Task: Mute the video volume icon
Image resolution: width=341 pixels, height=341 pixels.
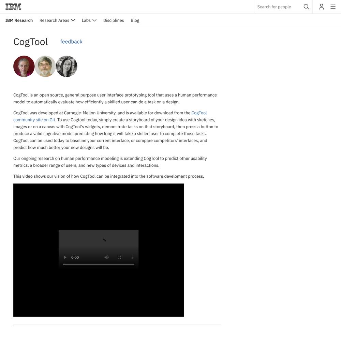Action: tap(106, 257)
